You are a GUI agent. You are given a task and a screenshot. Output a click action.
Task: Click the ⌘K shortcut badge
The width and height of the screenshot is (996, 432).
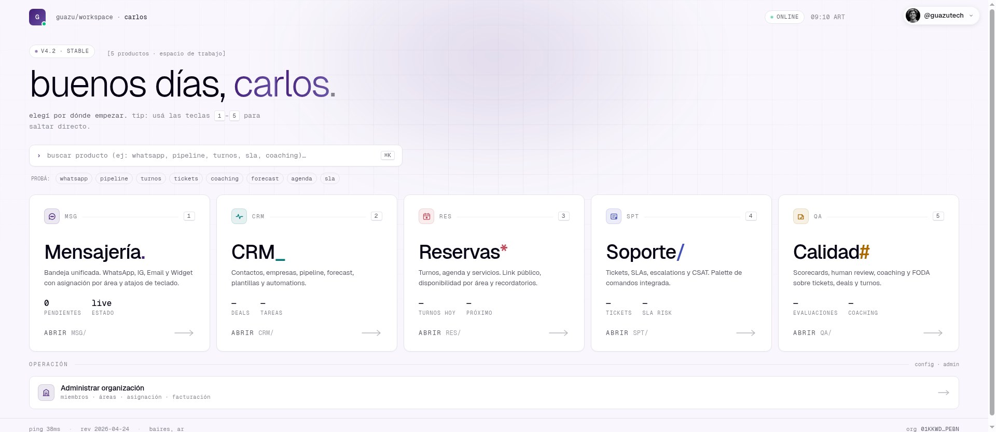[388, 156]
